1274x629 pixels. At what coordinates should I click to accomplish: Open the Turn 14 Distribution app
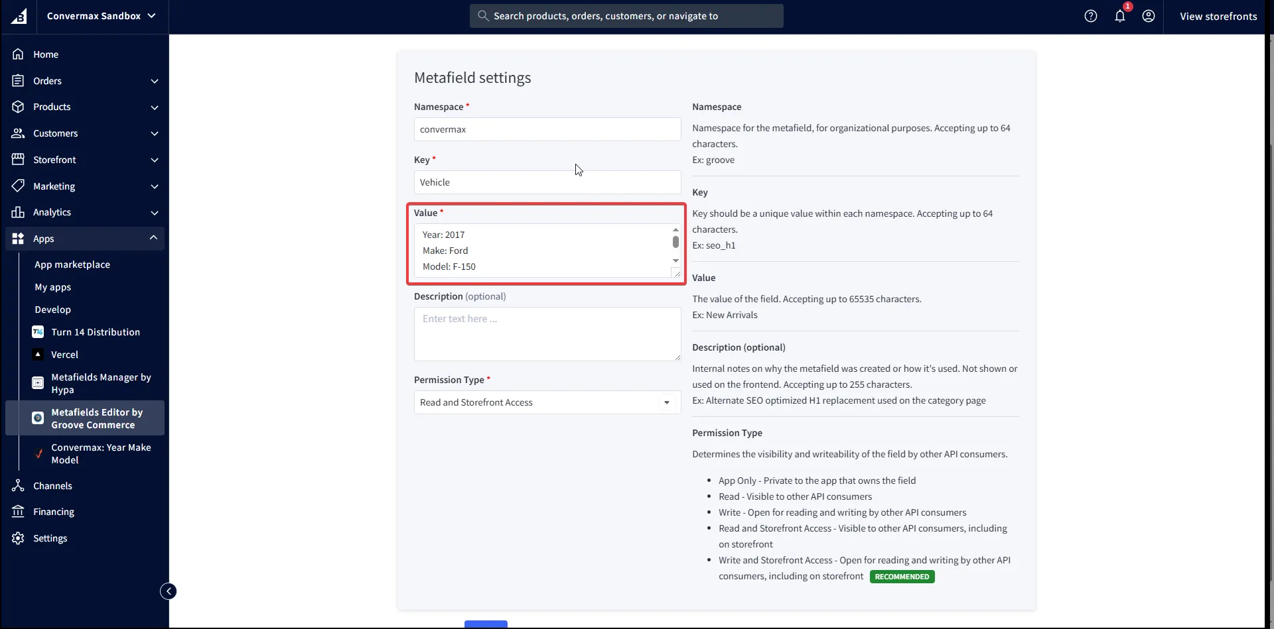95,332
